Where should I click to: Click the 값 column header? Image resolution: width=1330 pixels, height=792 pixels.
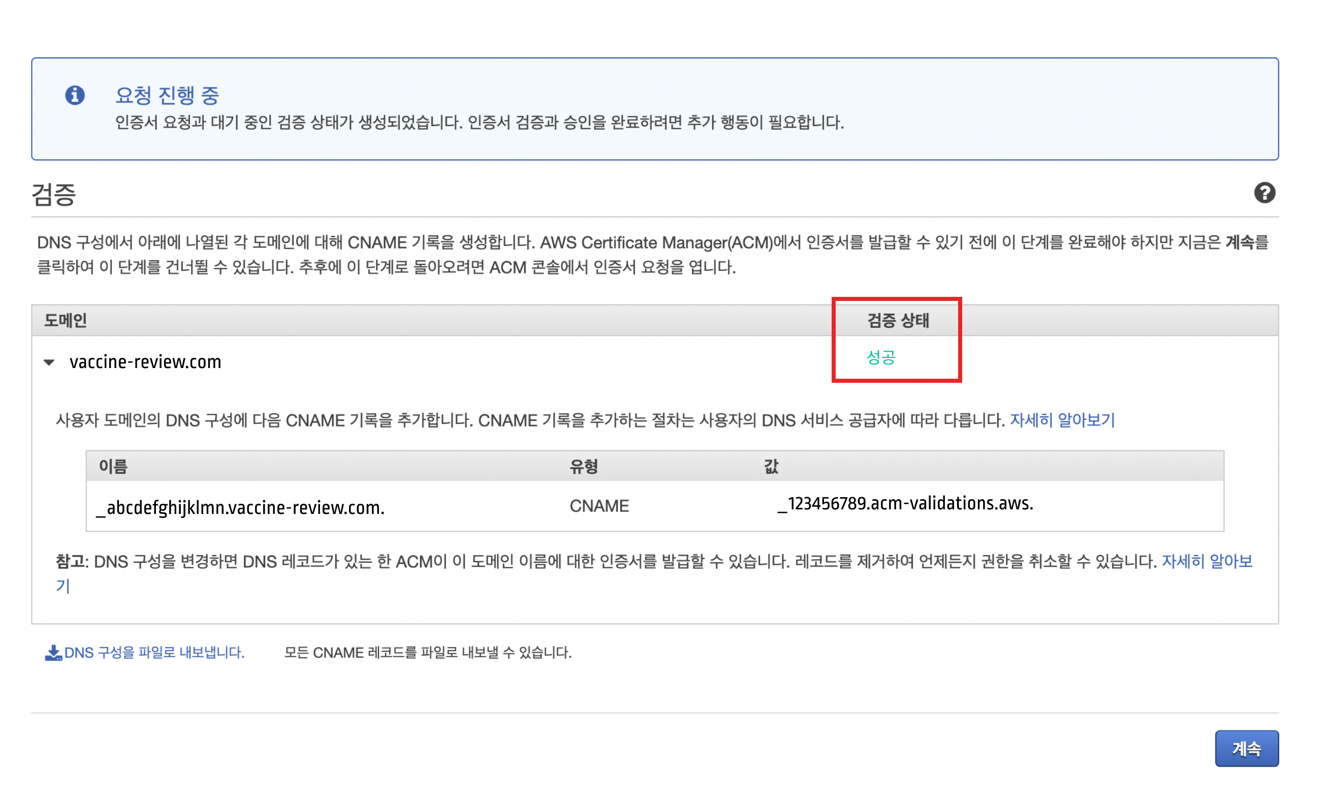[x=771, y=467]
